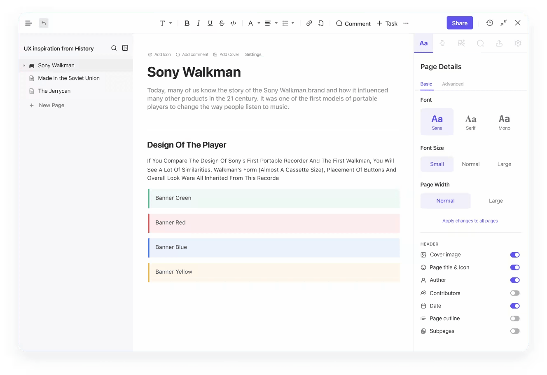Image resolution: width=547 pixels, height=375 pixels.
Task: Open the settings gear icon in right panel
Action: point(518,43)
